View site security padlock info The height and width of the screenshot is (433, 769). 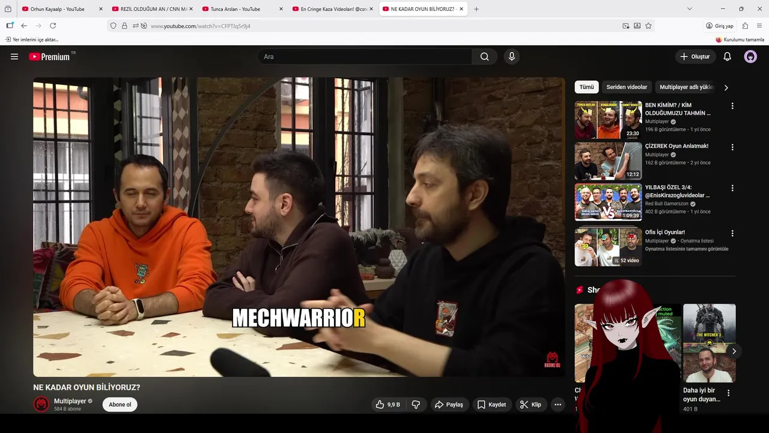click(124, 26)
